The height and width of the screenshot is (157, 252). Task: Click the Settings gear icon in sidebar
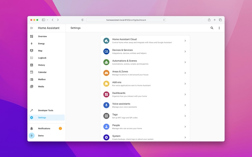[x=32, y=117]
